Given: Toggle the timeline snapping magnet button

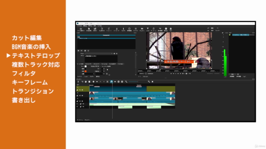Looking at the screenshot, I should 111,82.
